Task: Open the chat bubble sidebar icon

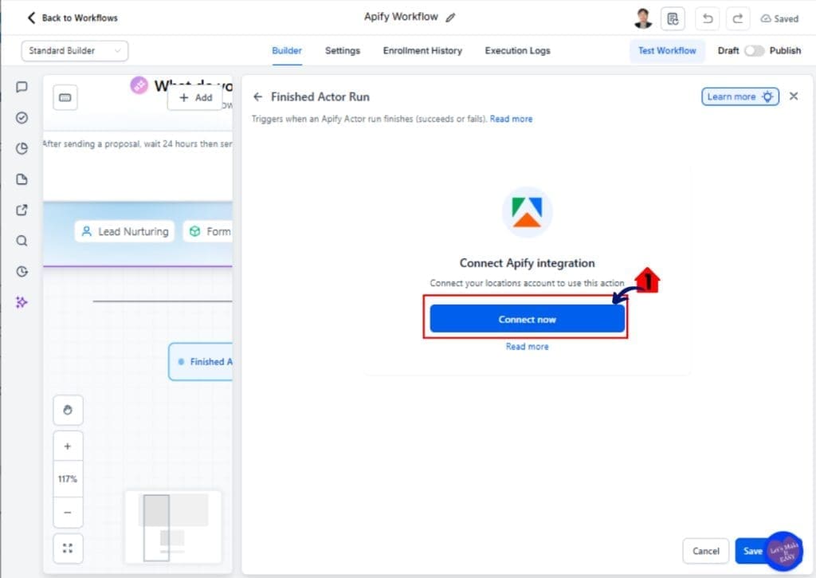Action: 22,87
